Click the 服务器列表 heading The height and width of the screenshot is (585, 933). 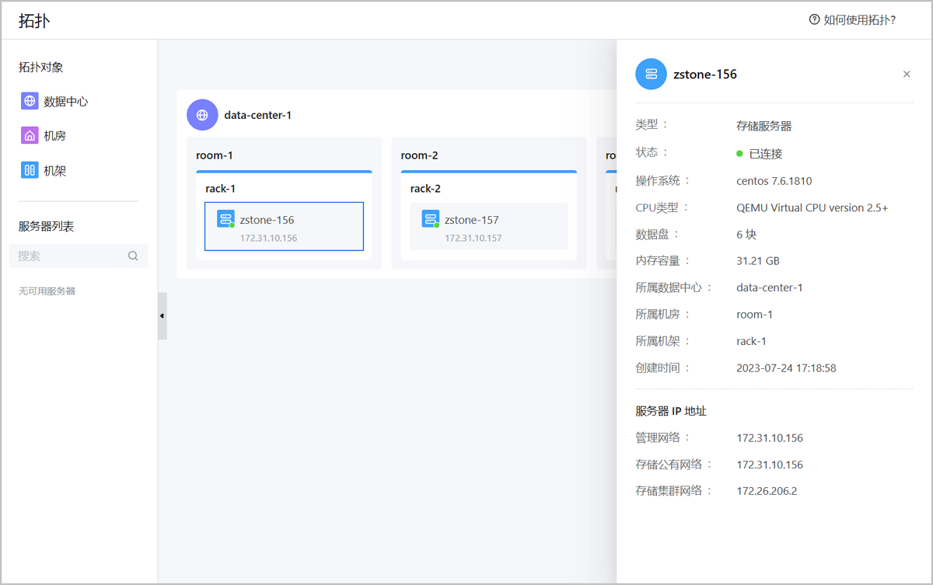click(x=46, y=226)
